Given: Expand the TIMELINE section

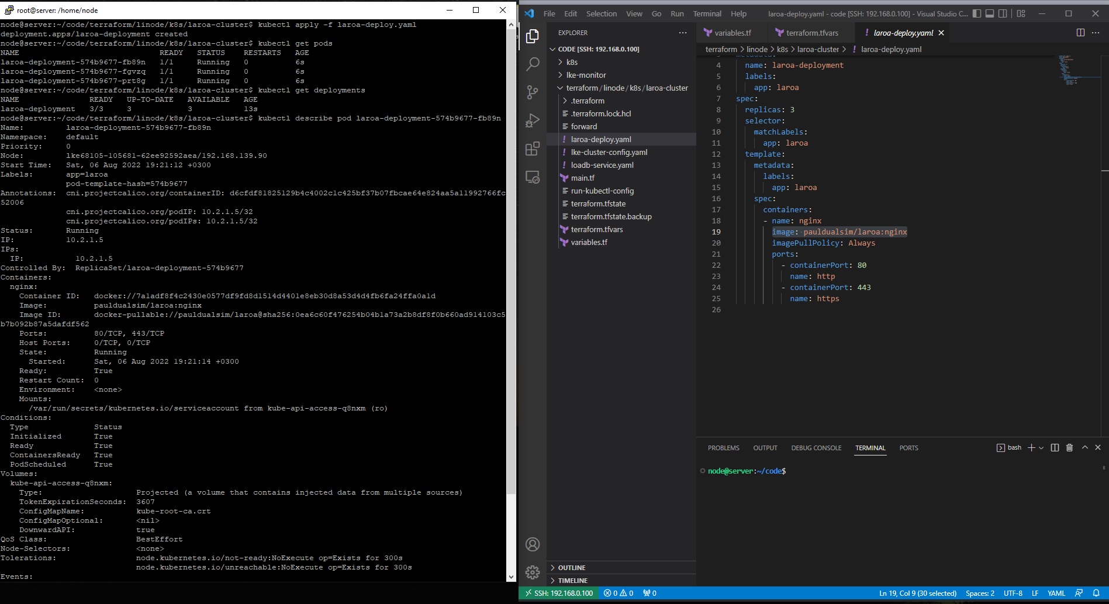Looking at the screenshot, I should point(621,581).
